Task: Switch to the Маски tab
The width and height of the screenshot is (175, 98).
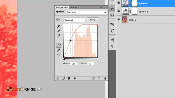Action: (74, 7)
